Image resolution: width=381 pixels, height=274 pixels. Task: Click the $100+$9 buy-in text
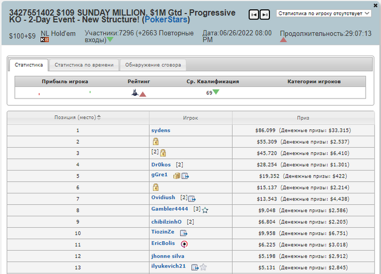click(22, 36)
